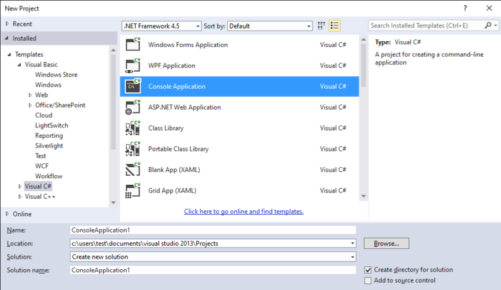Click the Blank App (XAML) icon

(133, 170)
